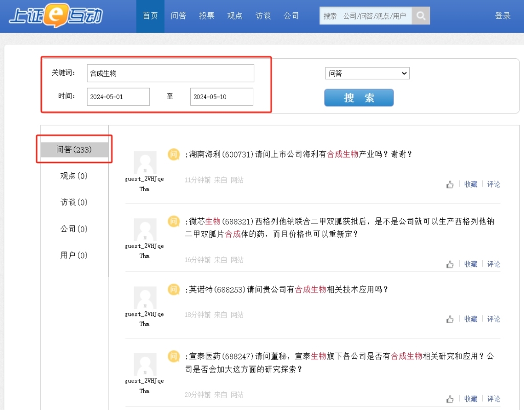The height and width of the screenshot is (410, 524).
Task: Open 公司 in top navigation
Action: pos(291,16)
